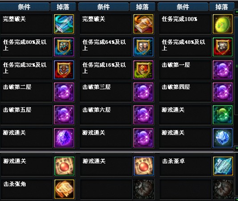This screenshot has width=238, height=201.
Task: Click the green orb reward for 游戏通关
Action: tap(223, 115)
